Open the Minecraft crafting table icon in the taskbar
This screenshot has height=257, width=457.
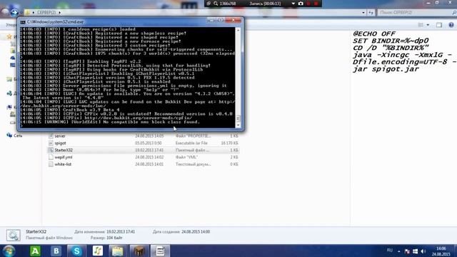click(139, 251)
